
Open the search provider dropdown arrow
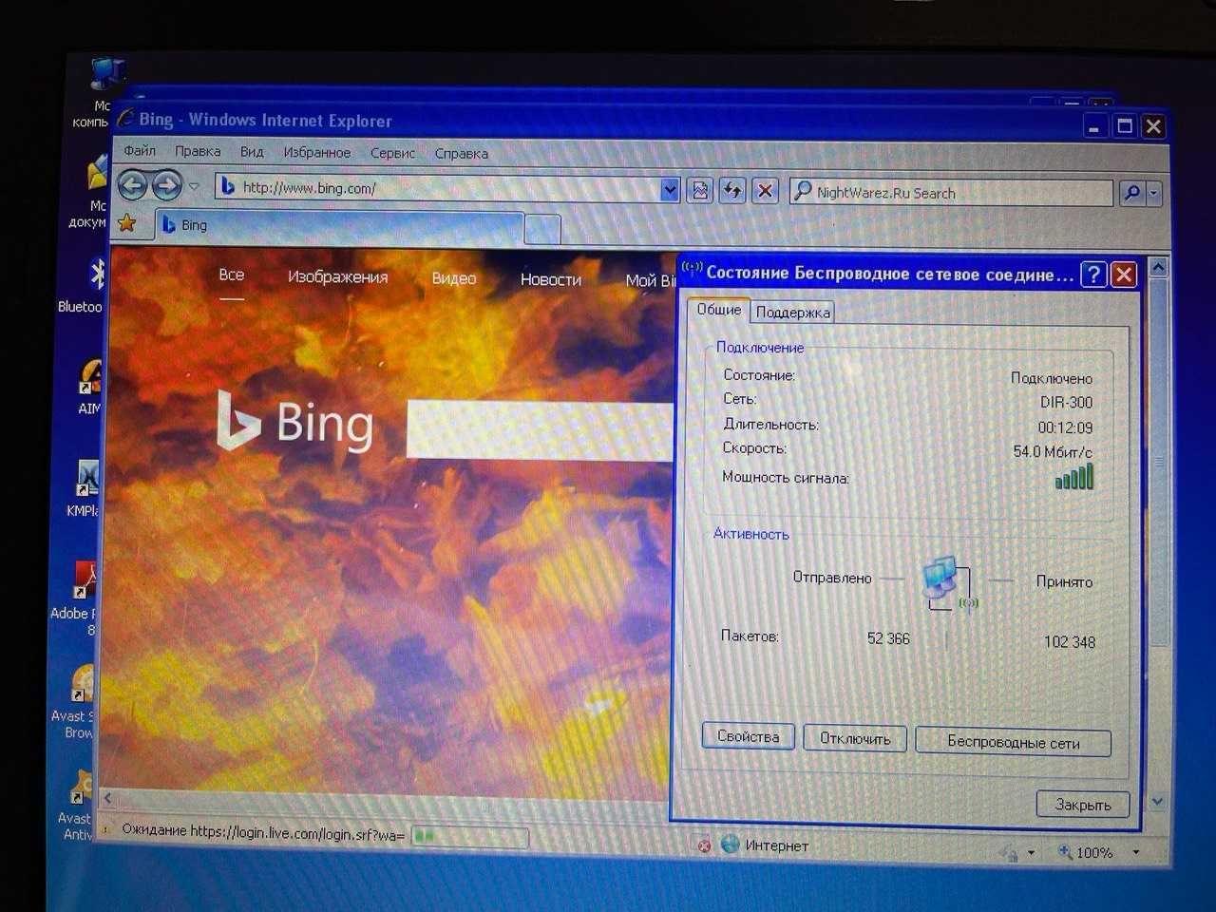coord(1154,195)
